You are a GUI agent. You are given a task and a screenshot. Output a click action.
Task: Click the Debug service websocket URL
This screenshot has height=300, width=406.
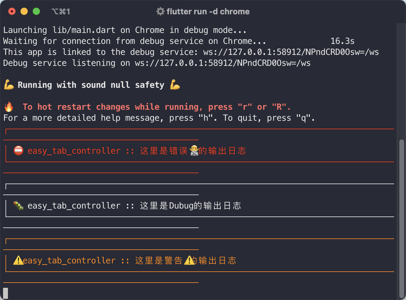(223, 63)
